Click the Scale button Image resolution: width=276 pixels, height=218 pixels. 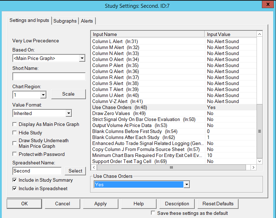point(68,94)
